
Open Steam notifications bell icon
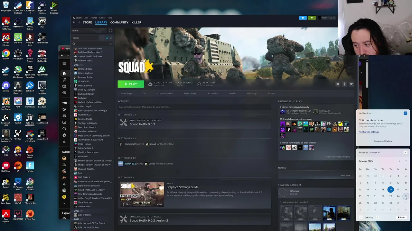312,18
